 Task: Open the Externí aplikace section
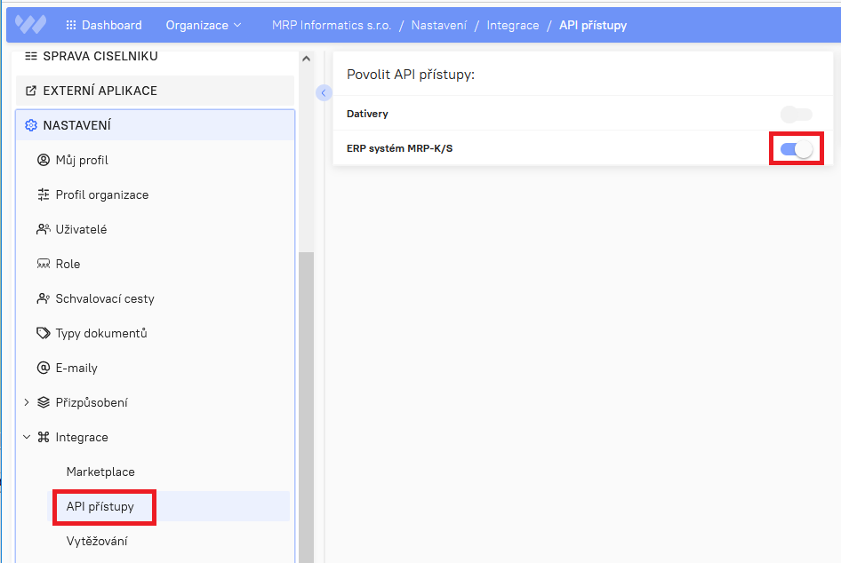[100, 91]
